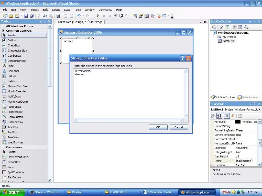Screen dimensions: 262x196
Task: Select the PictureBox toolbox control
Action: [x=14, y=107]
